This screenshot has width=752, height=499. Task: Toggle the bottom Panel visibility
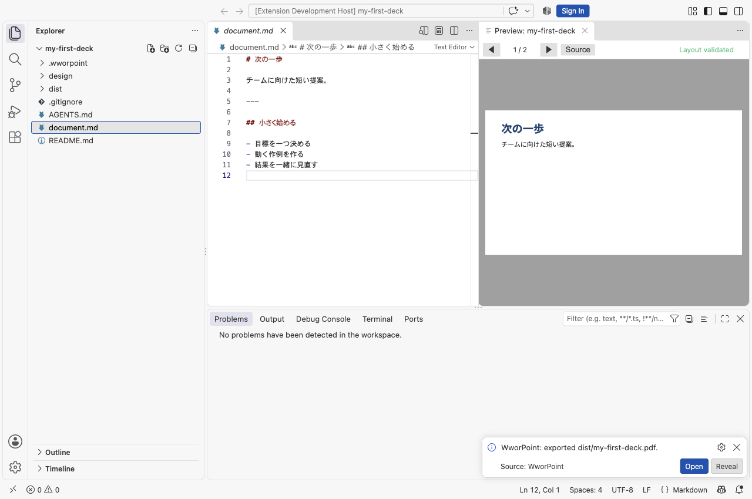(723, 11)
